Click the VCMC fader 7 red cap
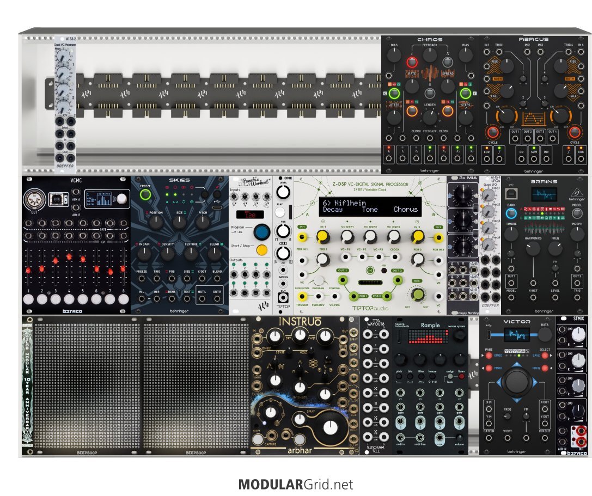The width and height of the screenshot is (592, 496). coord(110,272)
